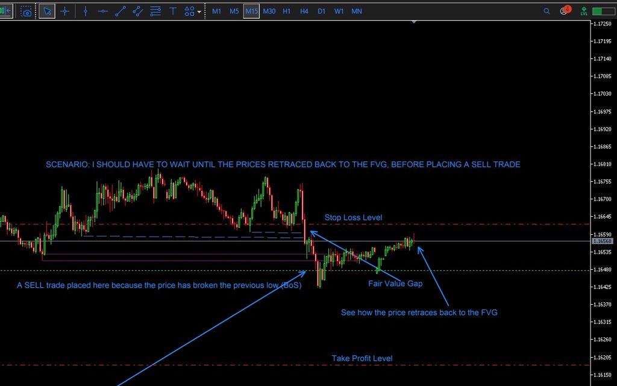The image size is (617, 386).
Task: Click the chart shift icon in the toolbar
Action: pos(5,11)
